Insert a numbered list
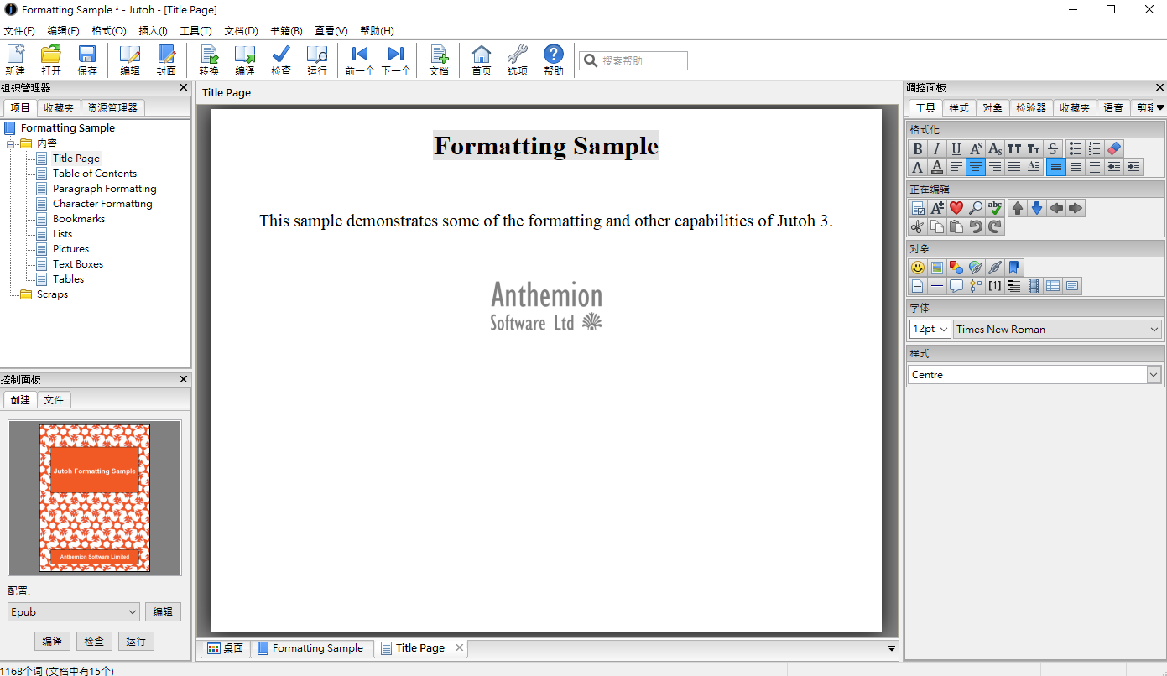The height and width of the screenshot is (676, 1167). coord(1095,148)
